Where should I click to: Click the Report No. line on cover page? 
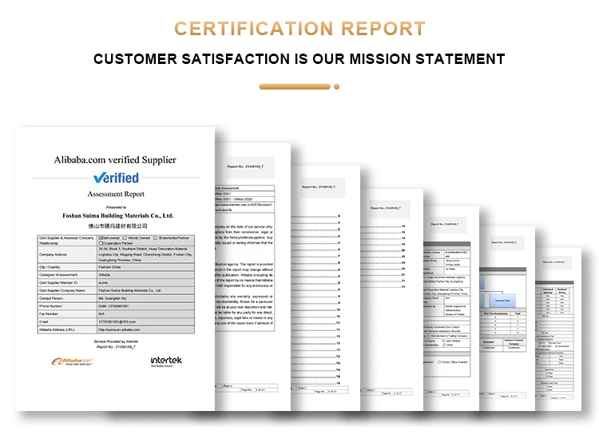116,347
